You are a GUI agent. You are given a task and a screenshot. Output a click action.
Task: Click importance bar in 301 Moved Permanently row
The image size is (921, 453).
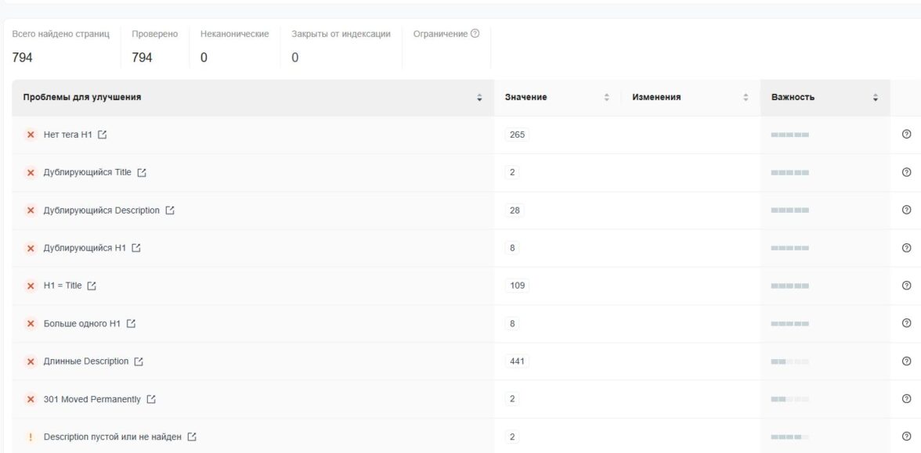click(x=789, y=399)
